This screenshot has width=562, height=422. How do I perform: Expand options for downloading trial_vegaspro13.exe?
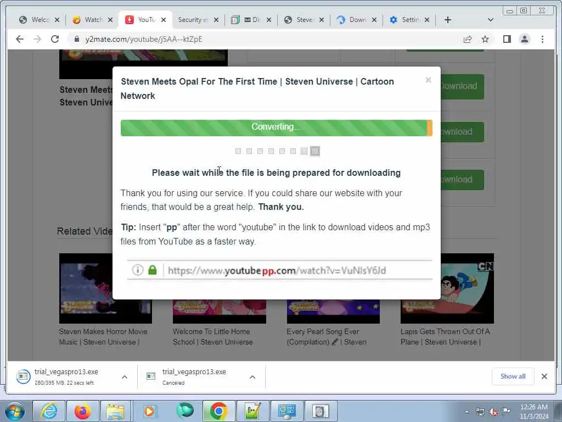(125, 377)
